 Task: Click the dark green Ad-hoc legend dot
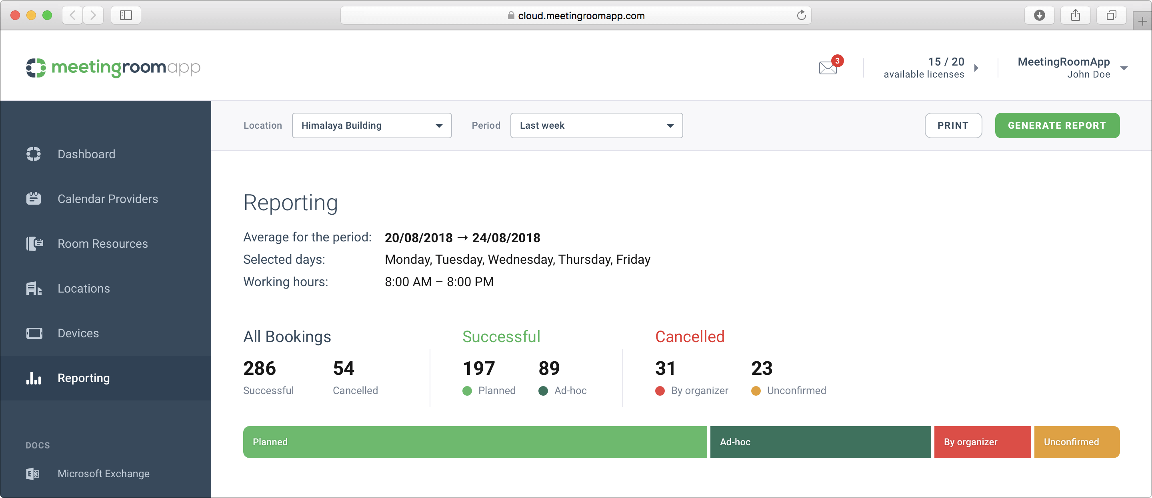(543, 391)
